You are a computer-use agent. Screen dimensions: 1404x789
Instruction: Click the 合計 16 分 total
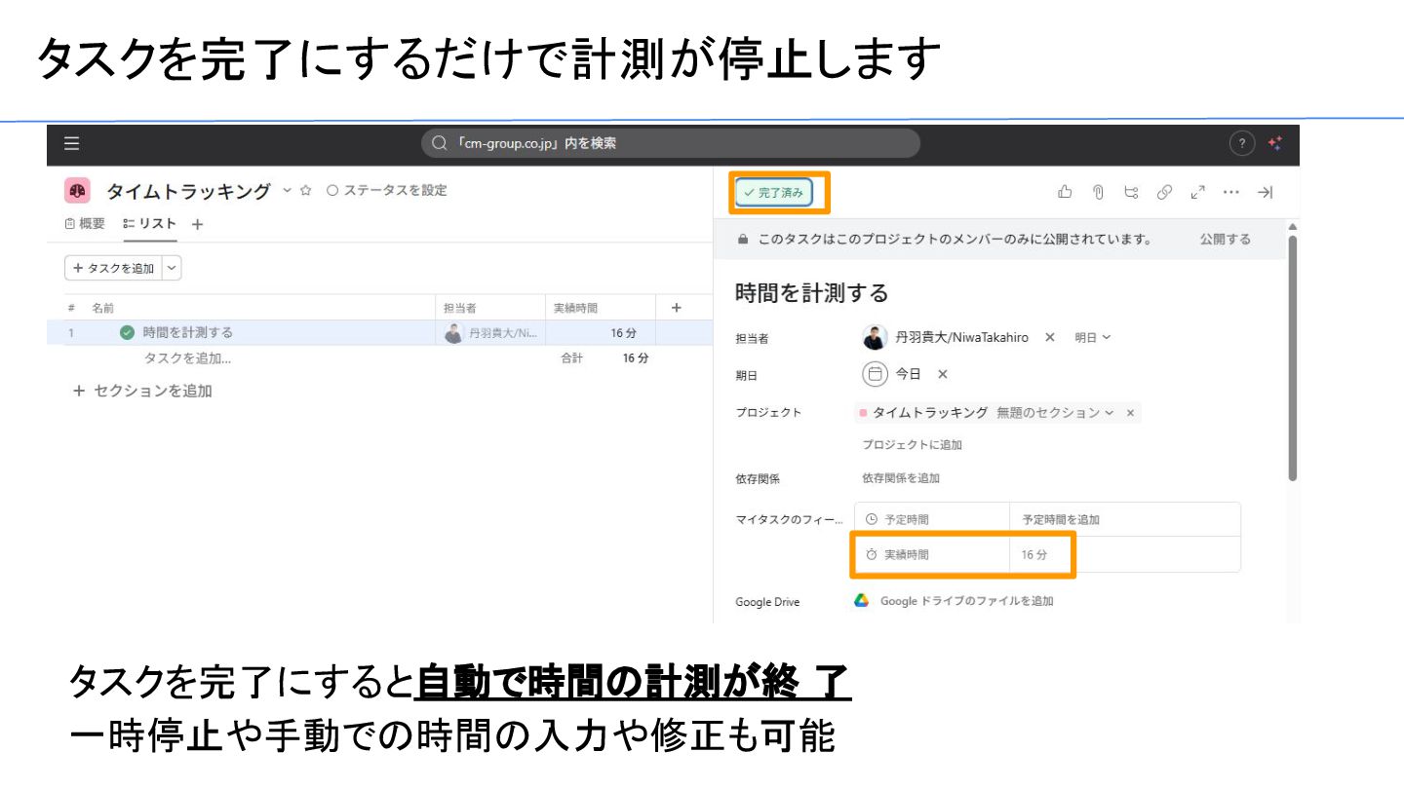pos(604,357)
